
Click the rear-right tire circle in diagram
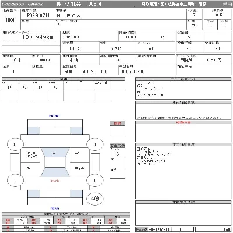click(x=94, y=181)
